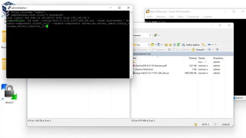The image size is (246, 138).
Task: Sort by Размер column header
Action: coord(193,58)
